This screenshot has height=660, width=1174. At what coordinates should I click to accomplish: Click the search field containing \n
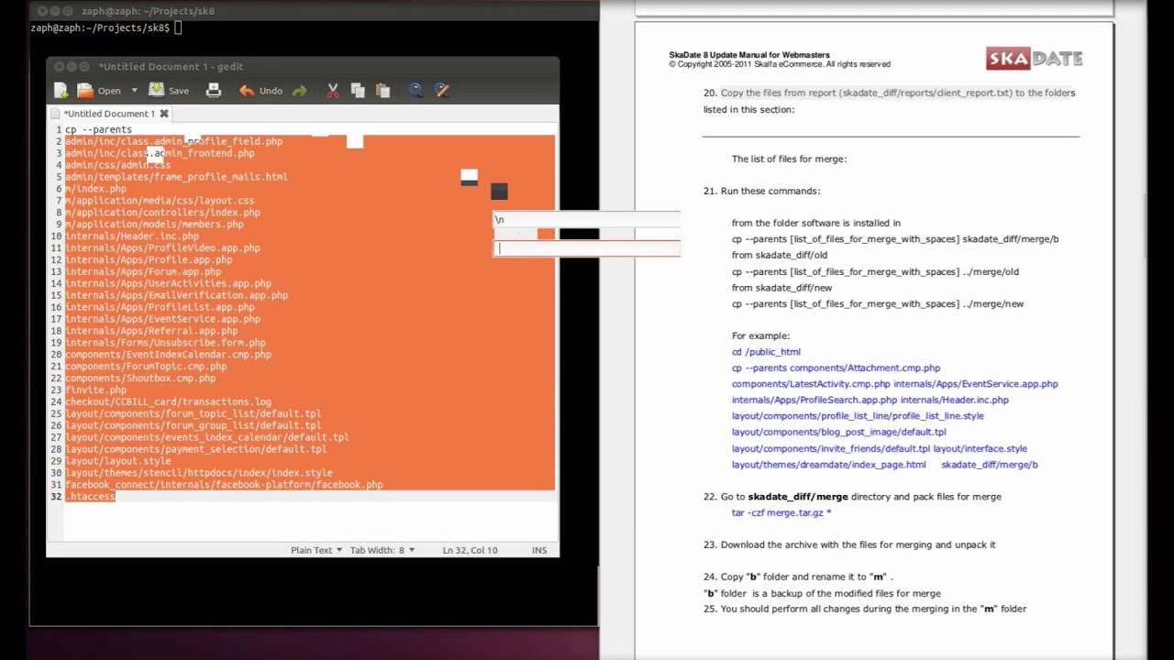[x=586, y=219]
